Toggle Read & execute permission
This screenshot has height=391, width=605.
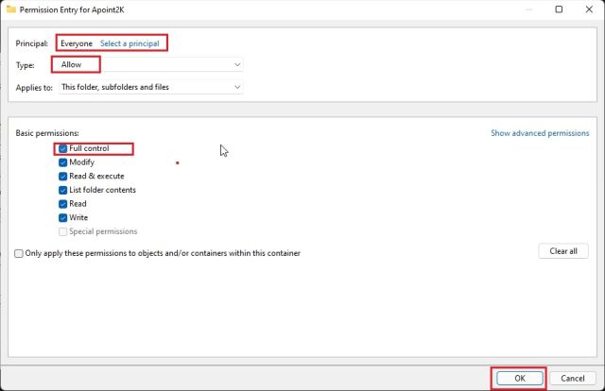[x=63, y=177]
